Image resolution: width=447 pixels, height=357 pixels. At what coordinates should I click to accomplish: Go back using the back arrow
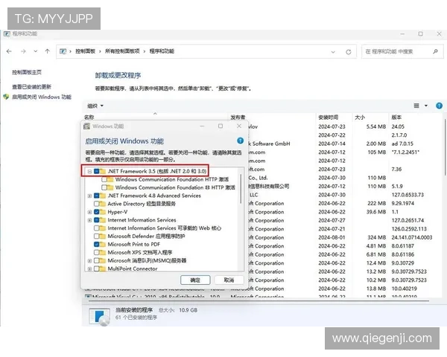pyautogui.click(x=9, y=51)
